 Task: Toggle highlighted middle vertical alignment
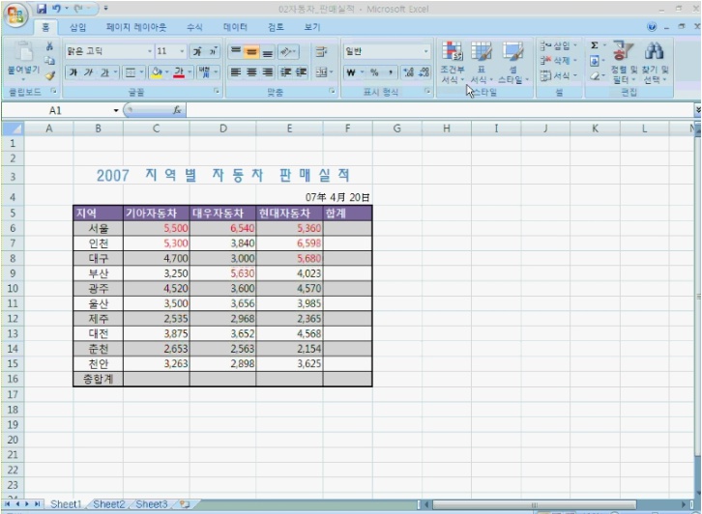[x=251, y=52]
